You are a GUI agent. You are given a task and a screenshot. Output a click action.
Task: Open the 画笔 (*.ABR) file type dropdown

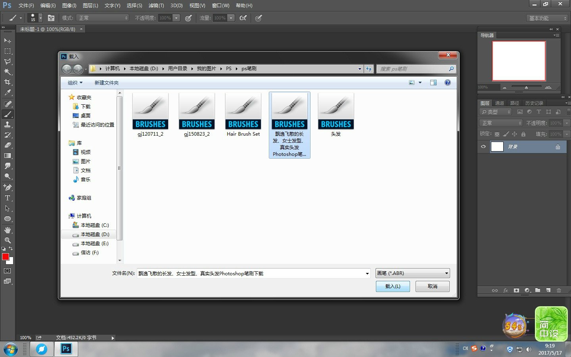click(x=412, y=273)
